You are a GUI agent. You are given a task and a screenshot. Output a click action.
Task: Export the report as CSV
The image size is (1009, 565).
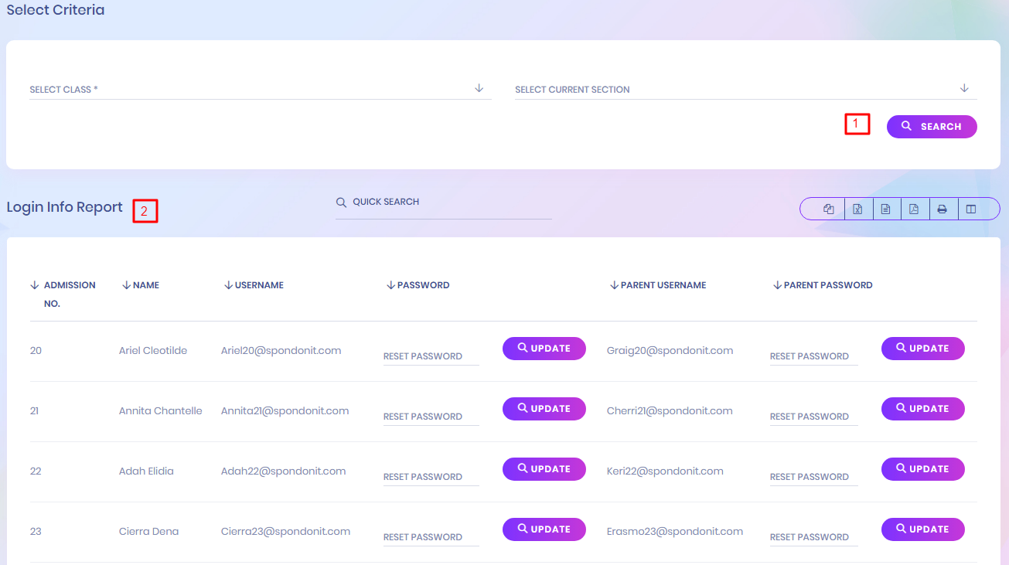tap(886, 209)
